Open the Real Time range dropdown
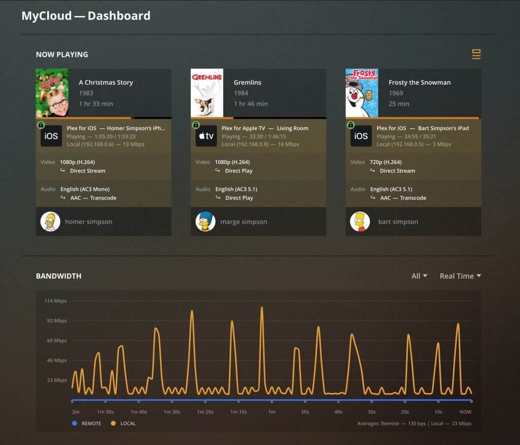Image resolution: width=520 pixels, height=445 pixels. (460, 276)
